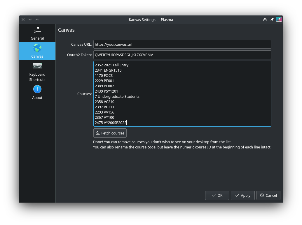Click the 'OAuth2 Token:' label

(79, 55)
